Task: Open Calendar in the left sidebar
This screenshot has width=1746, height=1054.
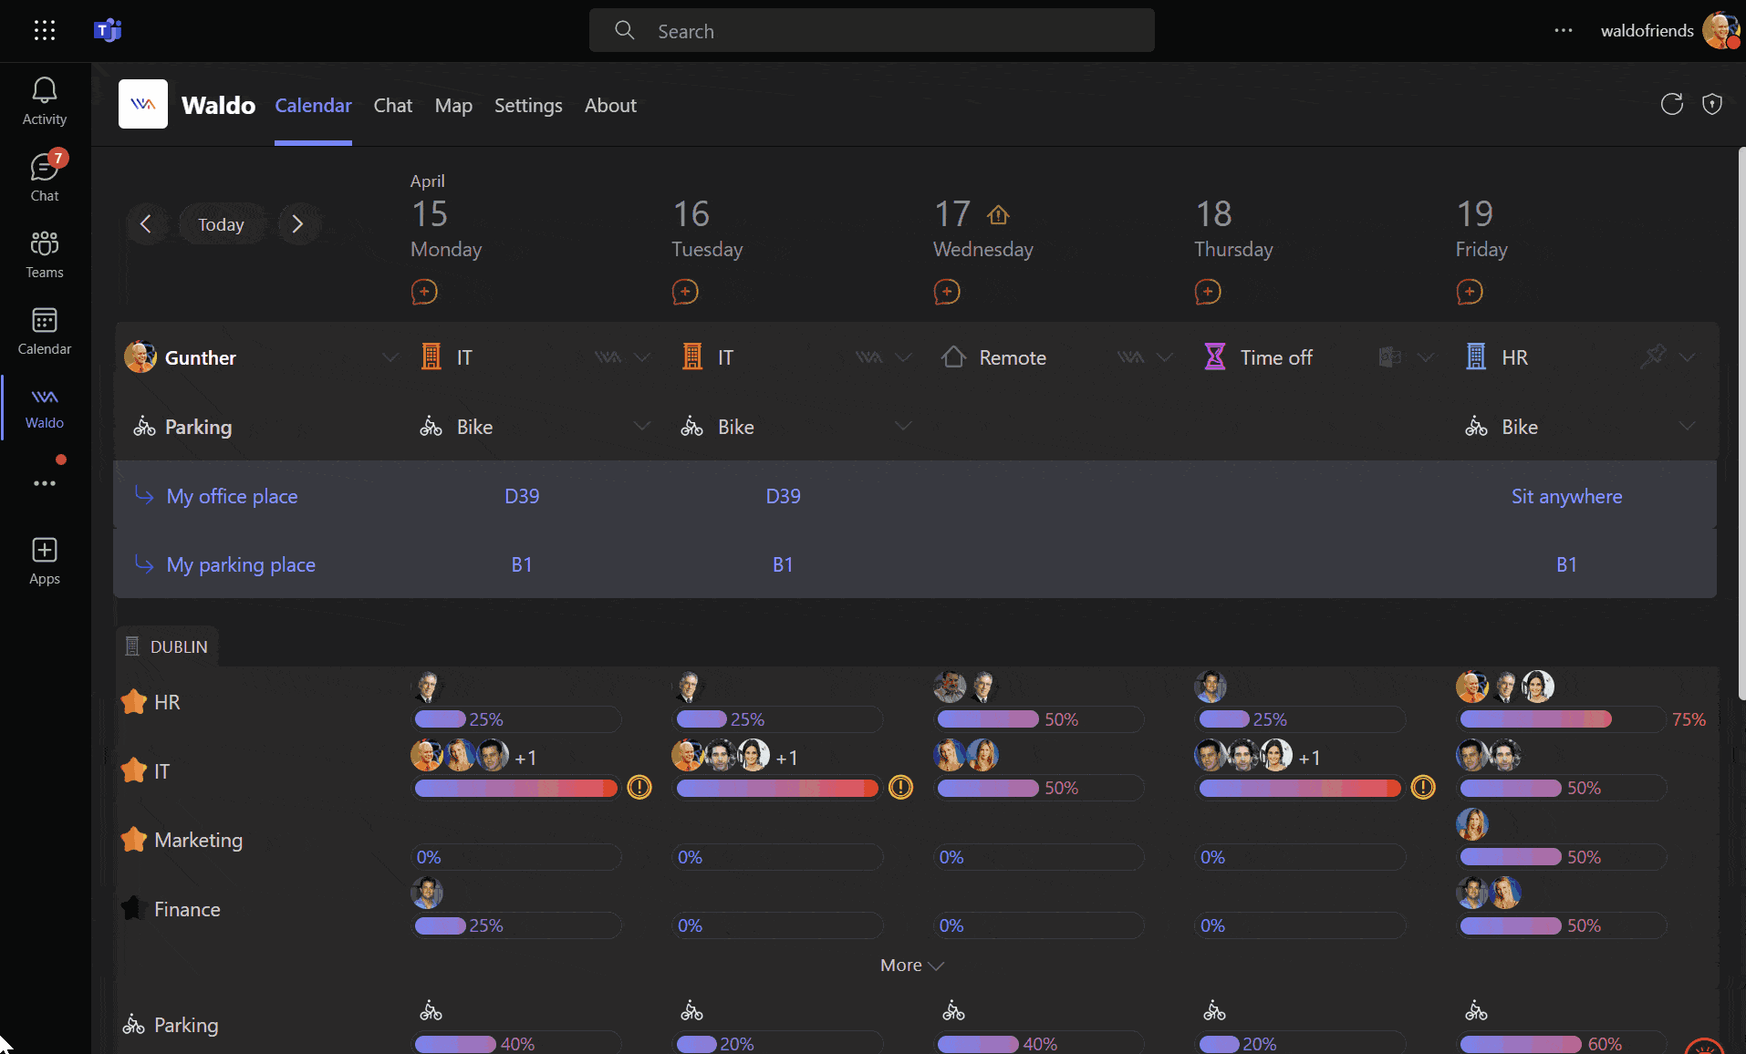Action: [44, 330]
